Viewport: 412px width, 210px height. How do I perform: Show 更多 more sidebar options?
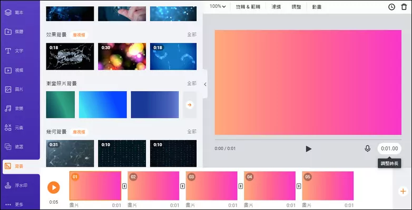pos(14,205)
